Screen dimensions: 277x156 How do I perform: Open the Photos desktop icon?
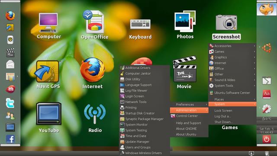185,21
